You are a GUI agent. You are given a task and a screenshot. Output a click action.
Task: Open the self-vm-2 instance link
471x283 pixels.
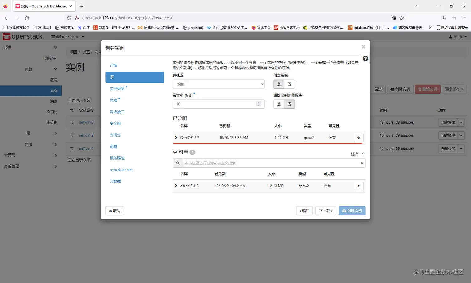(x=86, y=135)
